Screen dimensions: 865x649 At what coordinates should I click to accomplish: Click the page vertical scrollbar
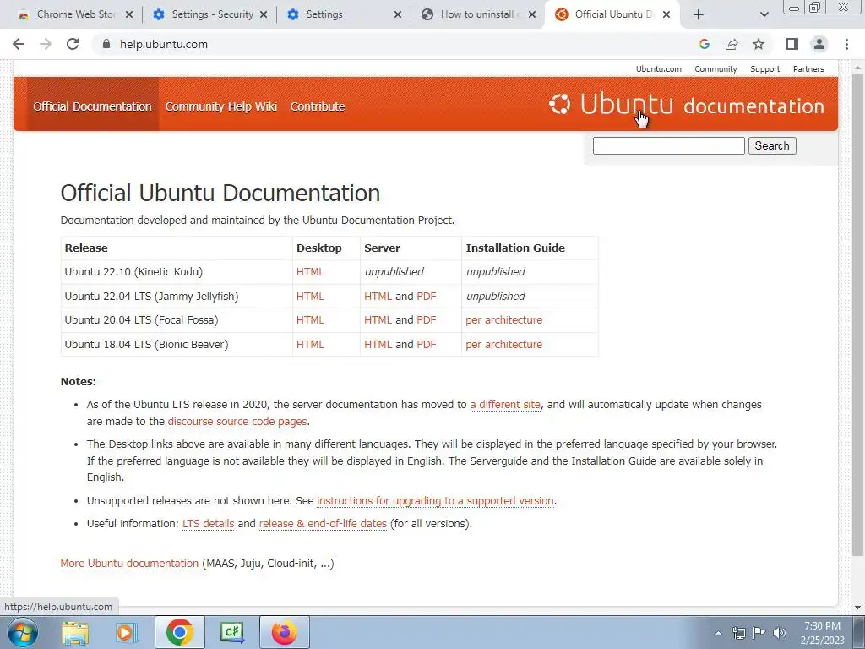point(857,314)
